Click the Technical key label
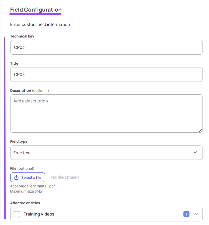This screenshot has width=209, height=225. (22, 36)
